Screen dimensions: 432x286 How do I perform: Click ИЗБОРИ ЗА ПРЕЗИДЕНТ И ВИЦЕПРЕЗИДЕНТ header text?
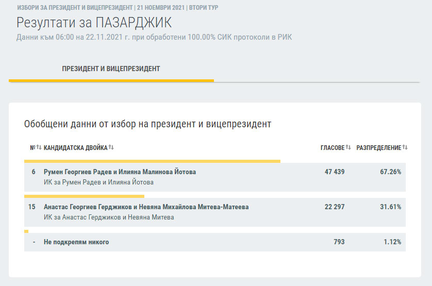click(75, 9)
